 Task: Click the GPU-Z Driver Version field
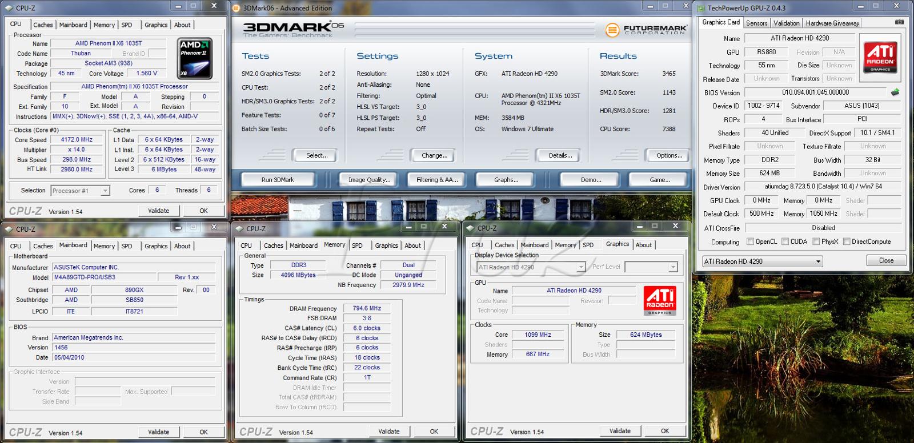point(823,187)
